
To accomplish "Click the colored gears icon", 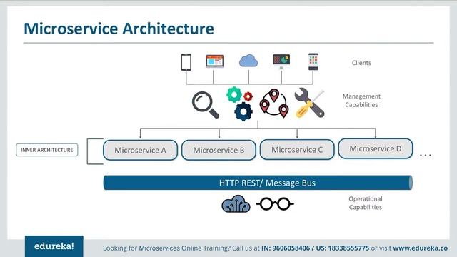I will (x=240, y=104).
